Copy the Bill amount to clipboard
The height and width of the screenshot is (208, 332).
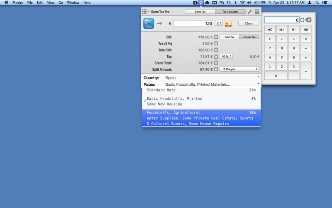(x=216, y=37)
